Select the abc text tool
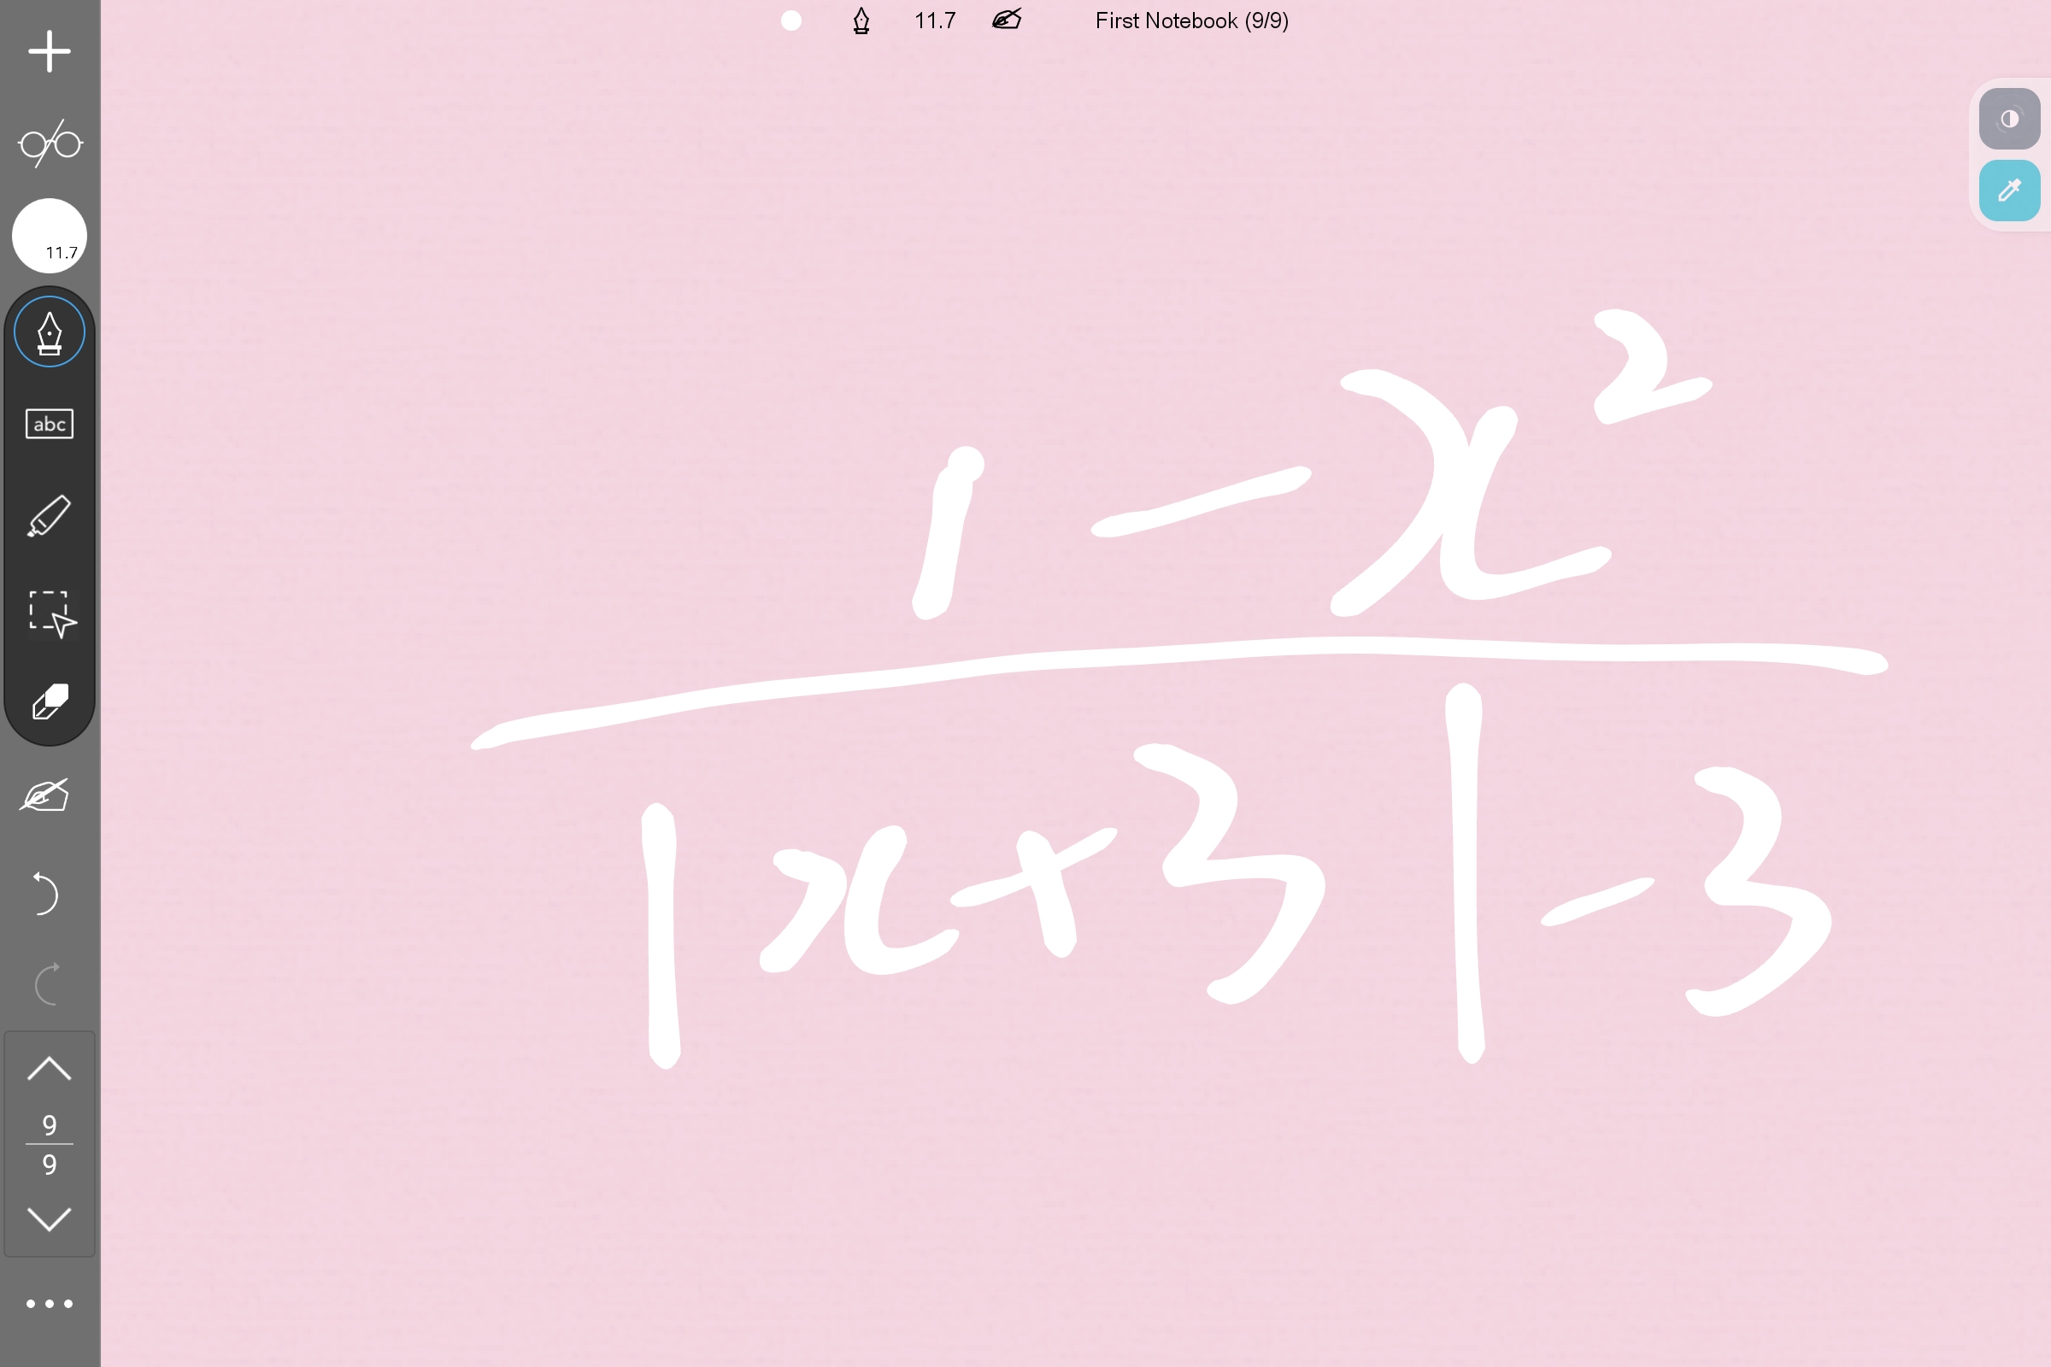This screenshot has width=2051, height=1367. 50,425
